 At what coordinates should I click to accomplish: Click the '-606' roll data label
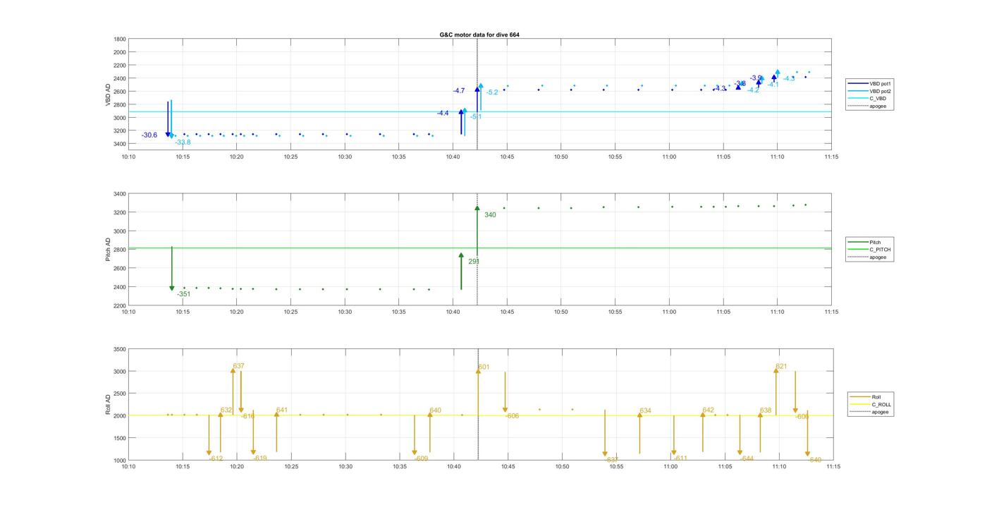click(x=512, y=416)
